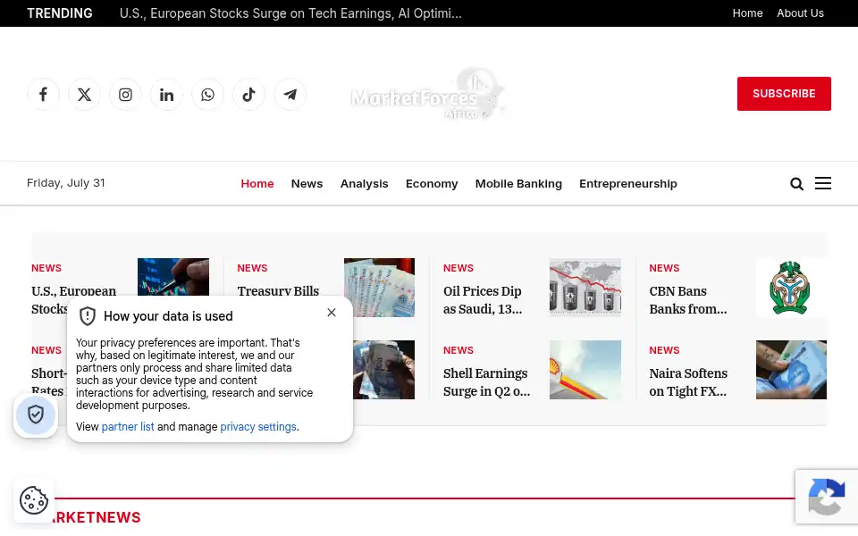Open 'Treasury Bills' article headline
The width and height of the screenshot is (858, 536).
278,291
